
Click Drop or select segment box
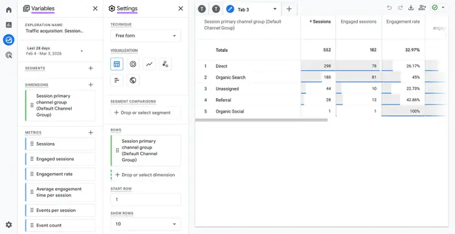[146, 113]
